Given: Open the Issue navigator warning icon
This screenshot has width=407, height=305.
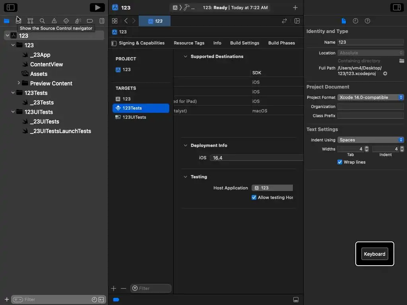Looking at the screenshot, I should coord(54,21).
